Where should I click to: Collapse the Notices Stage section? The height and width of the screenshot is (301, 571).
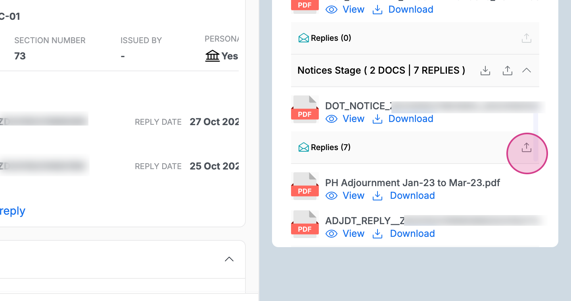coord(526,70)
